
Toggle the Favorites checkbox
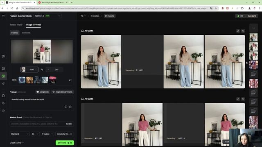89,16
